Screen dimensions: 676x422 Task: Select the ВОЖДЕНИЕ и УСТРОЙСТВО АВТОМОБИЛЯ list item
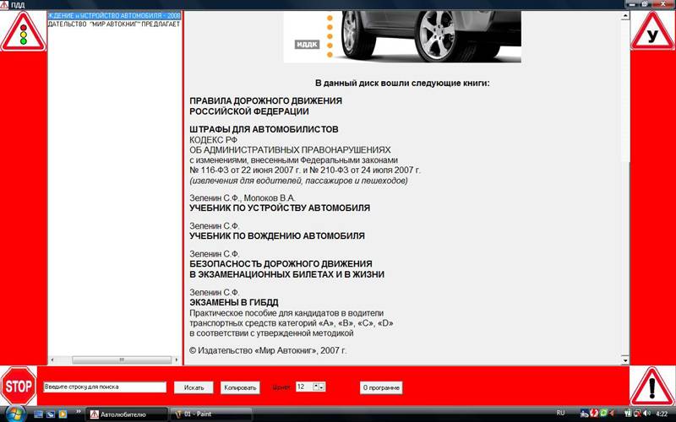pos(114,15)
